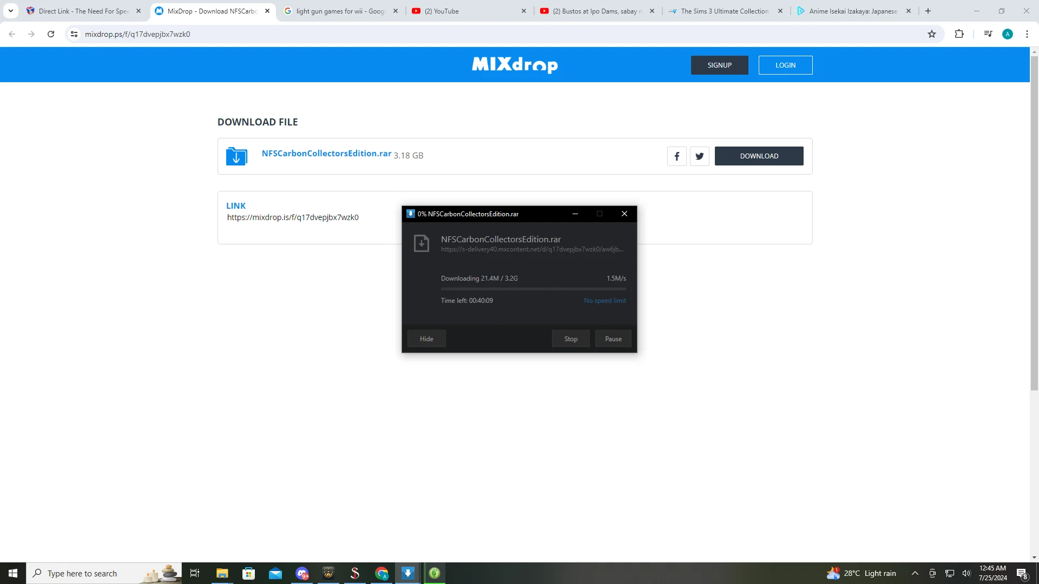
Task: Switch to the light gun games Google tab
Action: pyautogui.click(x=340, y=11)
